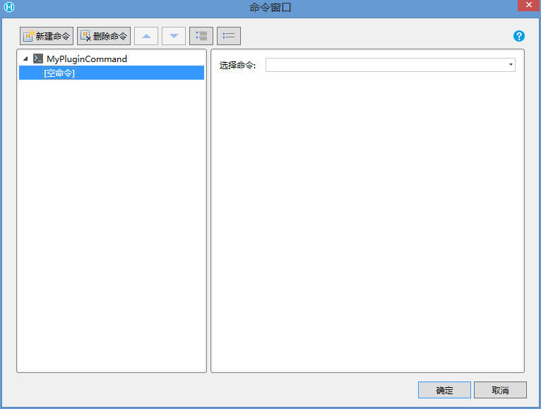
Task: Click the app logo icon in the title bar
Action: click(x=9, y=7)
